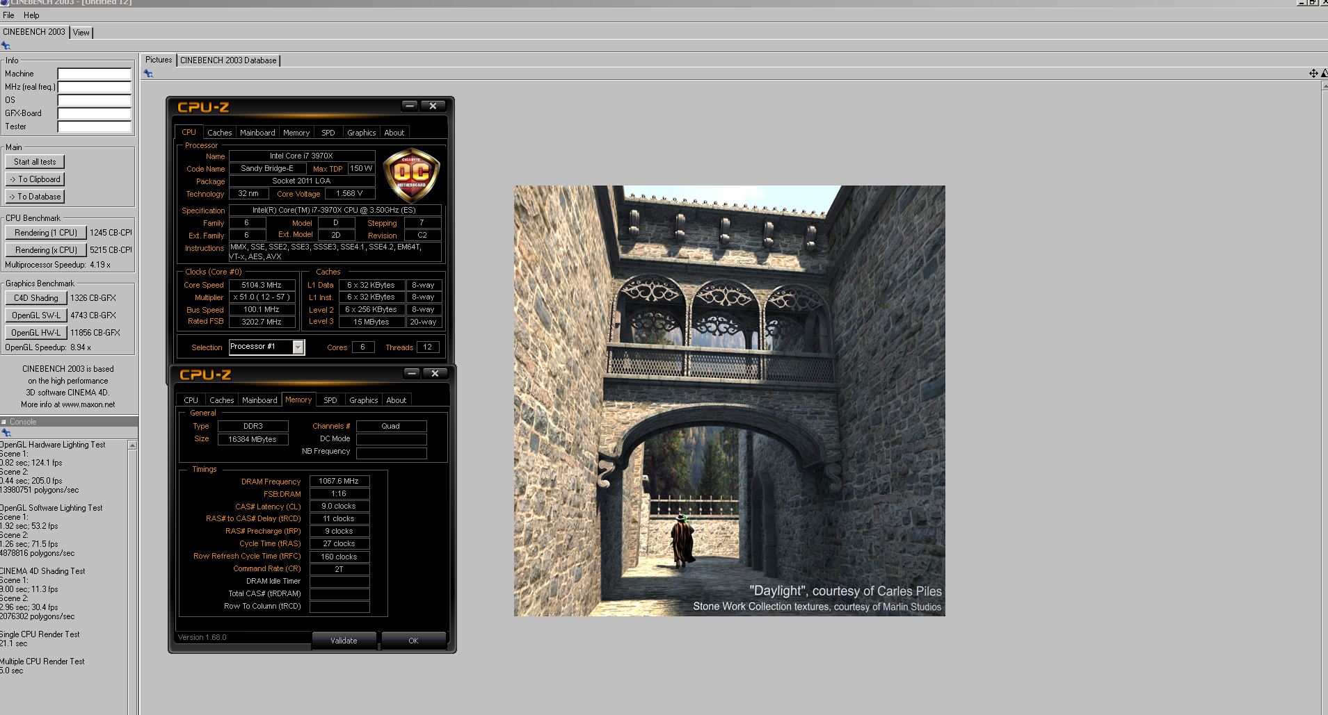Open About tab in lower CPU-Z window
This screenshot has width=1328, height=715.
click(x=397, y=400)
